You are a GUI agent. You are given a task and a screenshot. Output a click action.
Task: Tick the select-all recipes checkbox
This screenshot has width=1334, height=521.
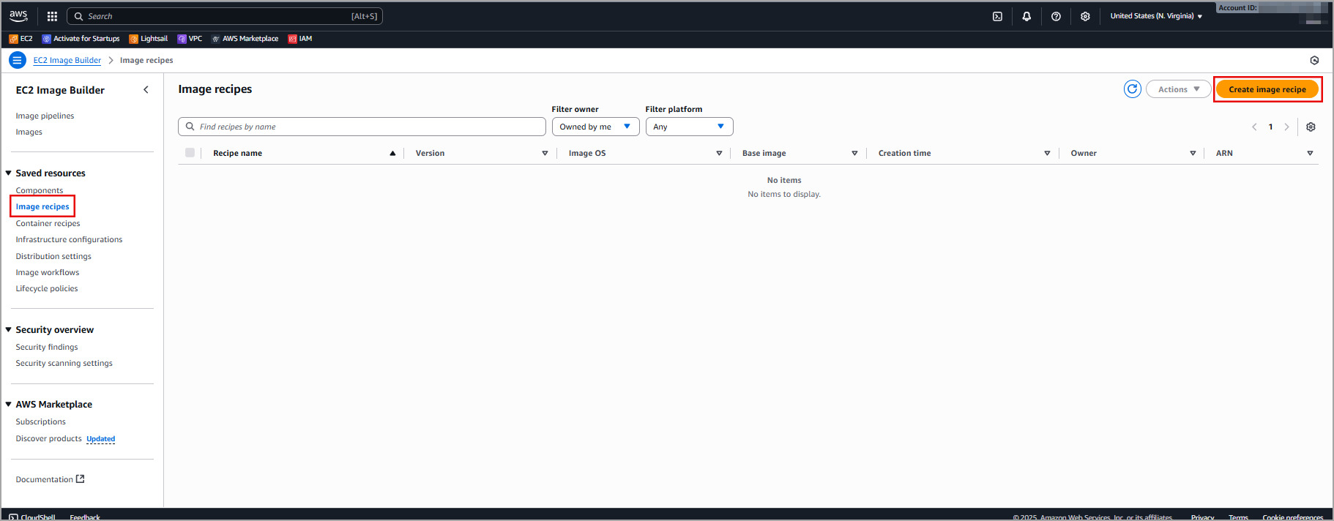point(190,153)
